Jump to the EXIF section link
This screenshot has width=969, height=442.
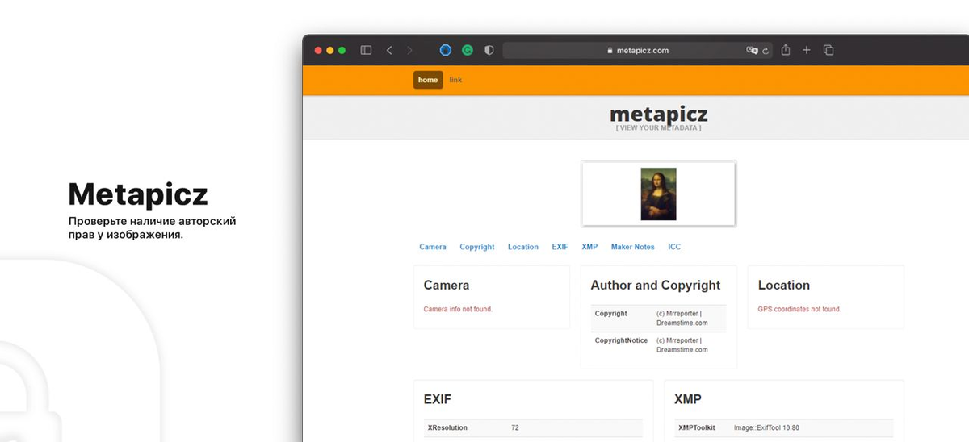tap(560, 247)
